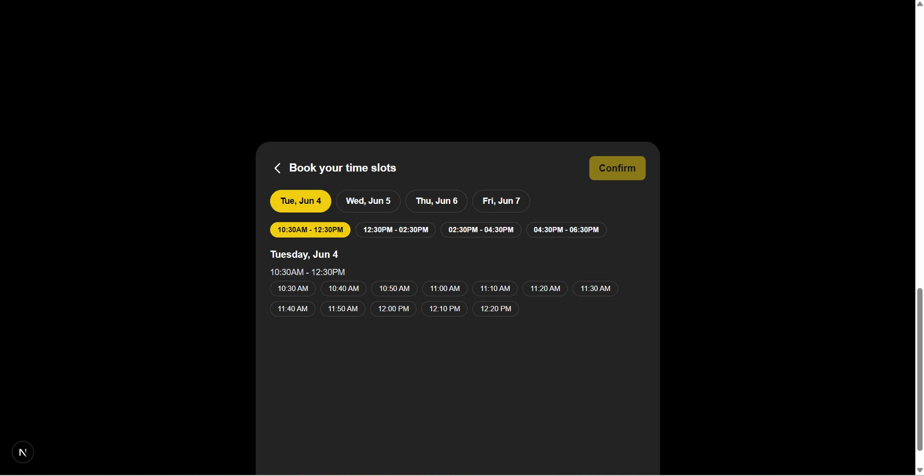The width and height of the screenshot is (924, 476).
Task: Select the 04:30PM - 06:30PM time range
Action: [566, 230]
